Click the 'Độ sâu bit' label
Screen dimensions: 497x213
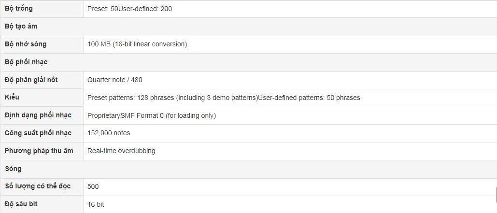21,204
